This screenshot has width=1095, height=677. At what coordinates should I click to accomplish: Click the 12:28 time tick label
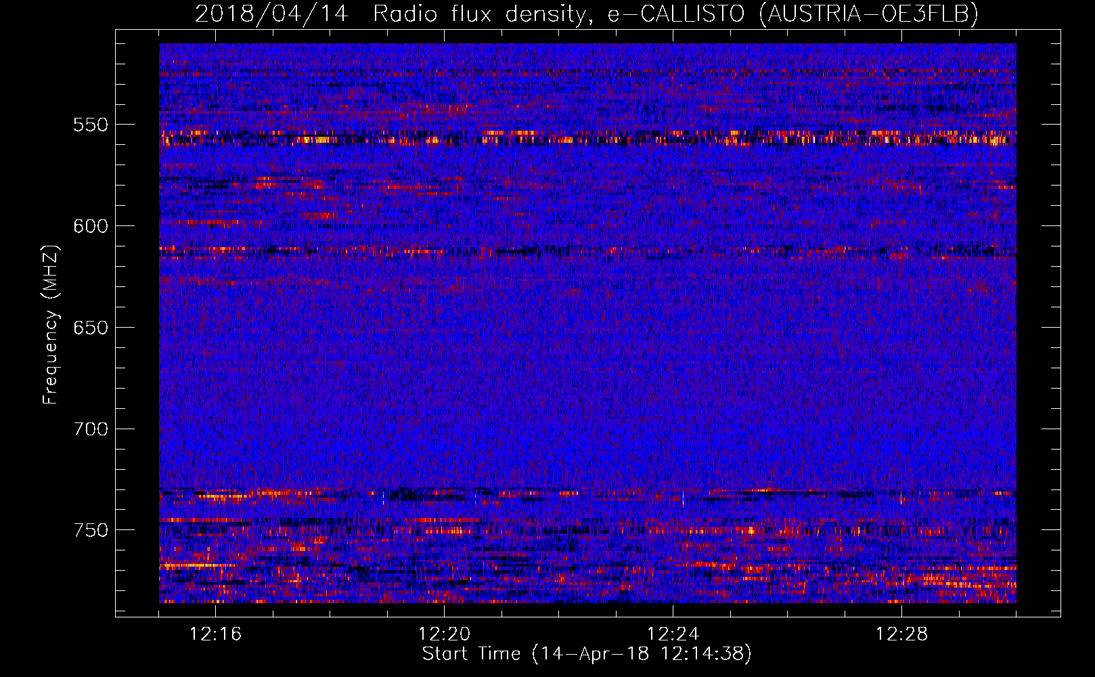[x=901, y=634]
